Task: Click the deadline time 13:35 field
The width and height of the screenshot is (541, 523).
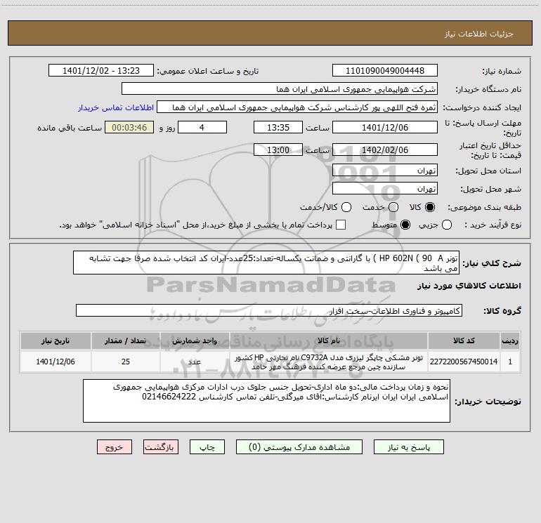Action: click(x=278, y=127)
